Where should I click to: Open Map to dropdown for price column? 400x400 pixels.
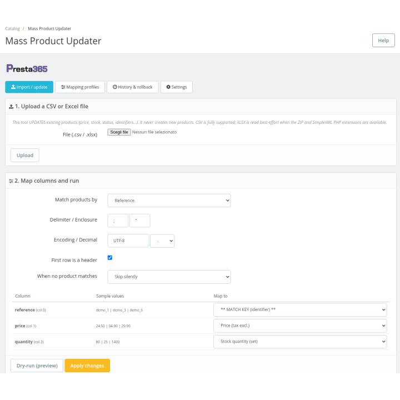(x=300, y=326)
